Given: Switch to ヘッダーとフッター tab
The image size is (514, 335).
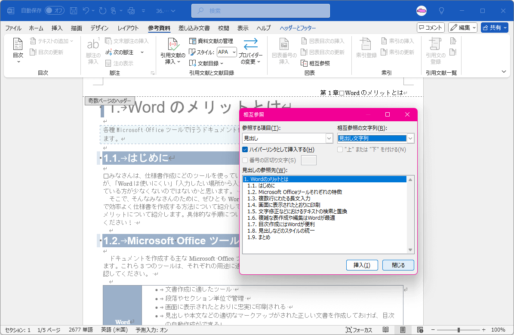Looking at the screenshot, I should coord(298,28).
